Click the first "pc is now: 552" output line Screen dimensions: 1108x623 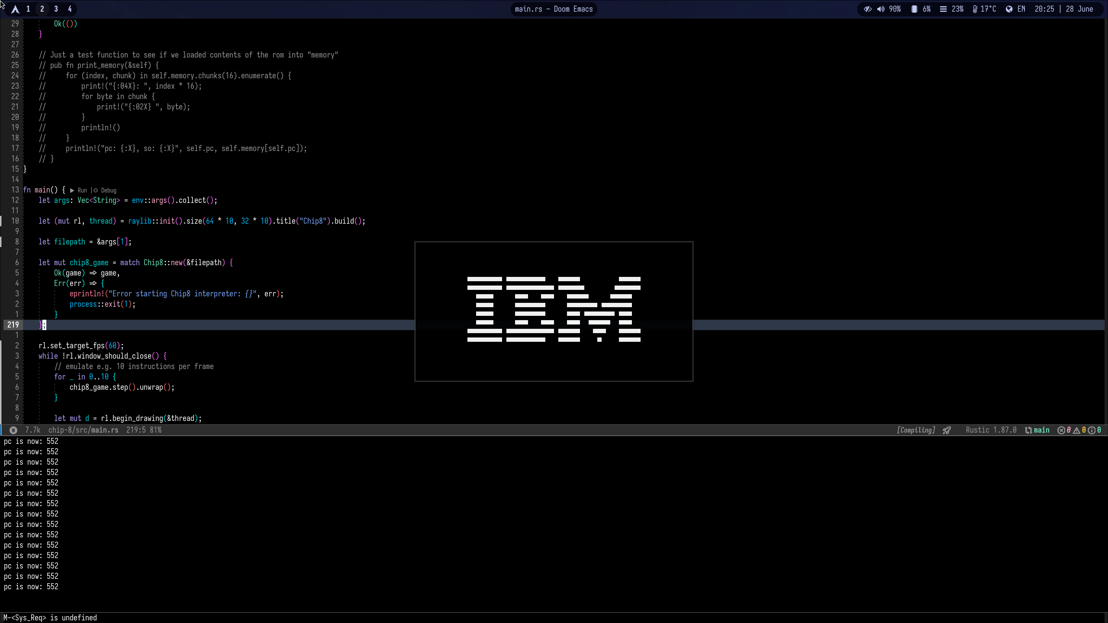31,441
